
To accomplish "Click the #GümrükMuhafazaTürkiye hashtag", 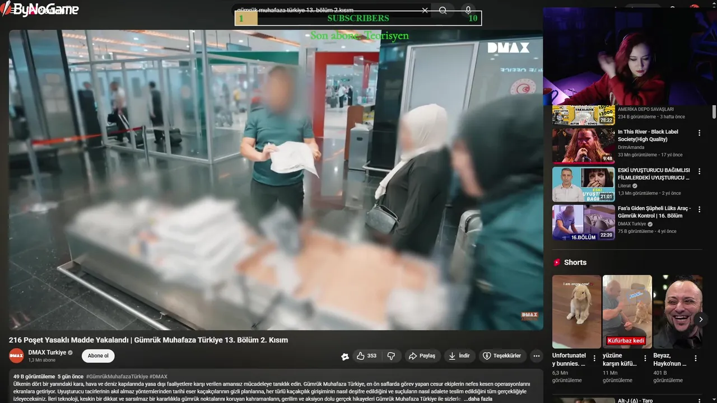I will click(x=117, y=377).
